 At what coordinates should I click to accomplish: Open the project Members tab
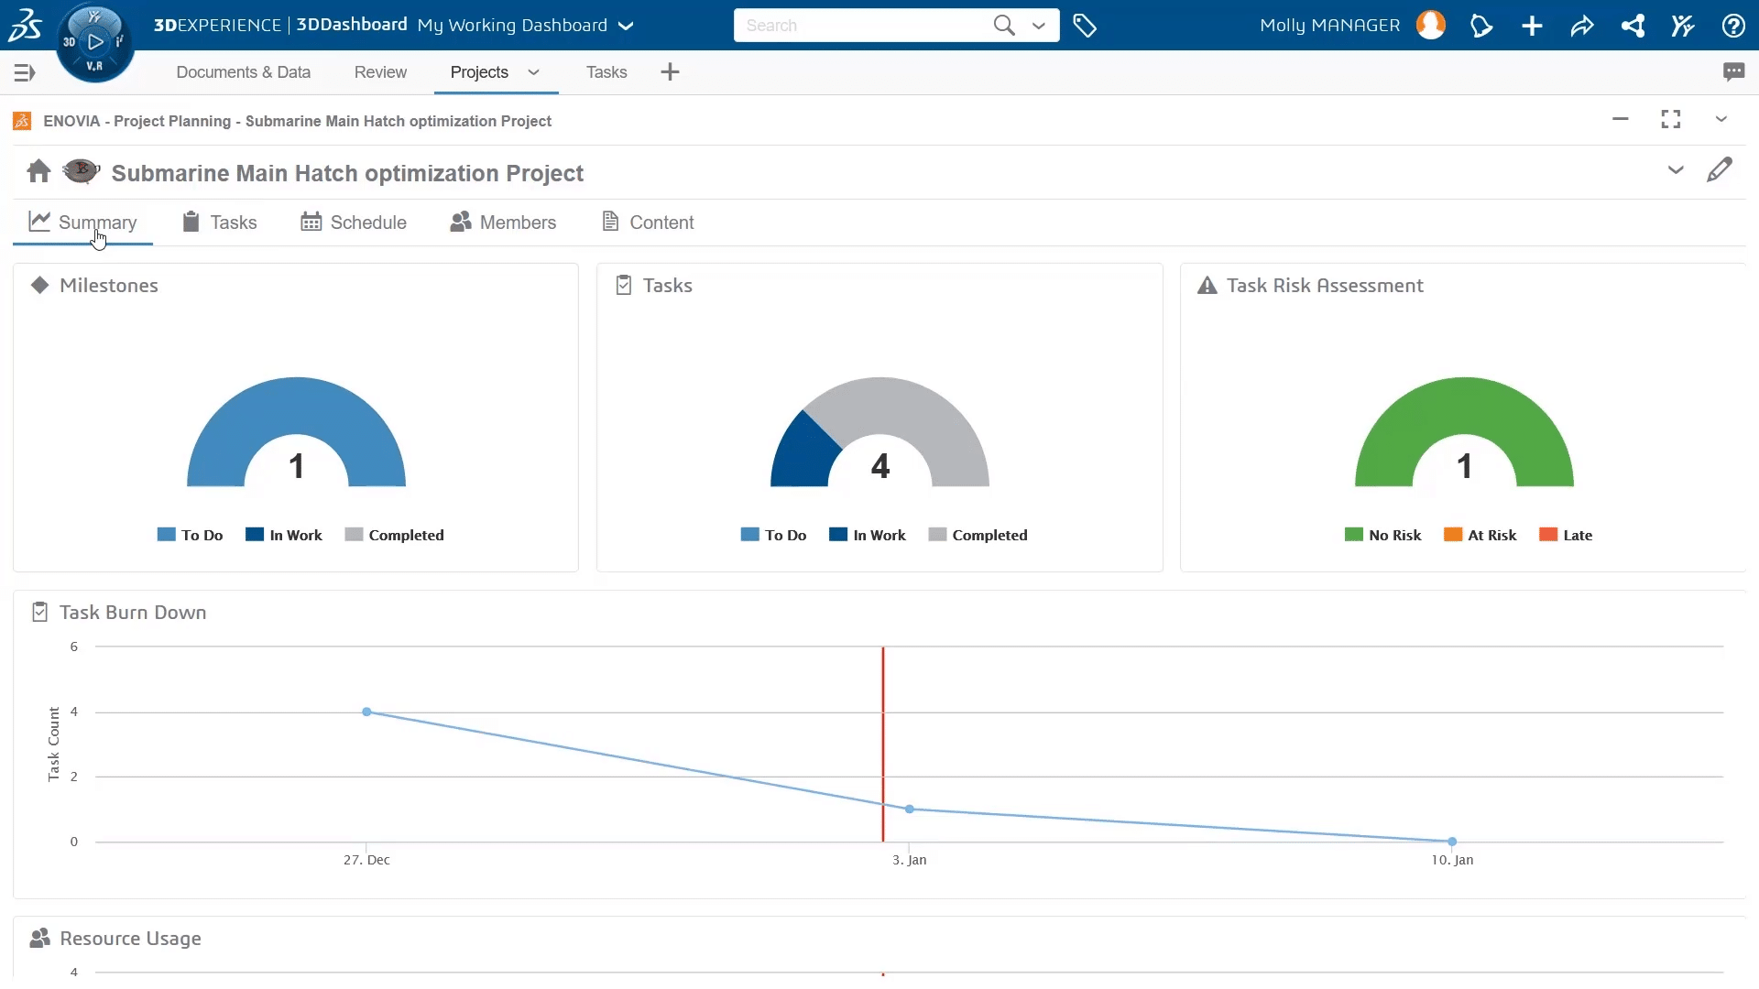503,223
